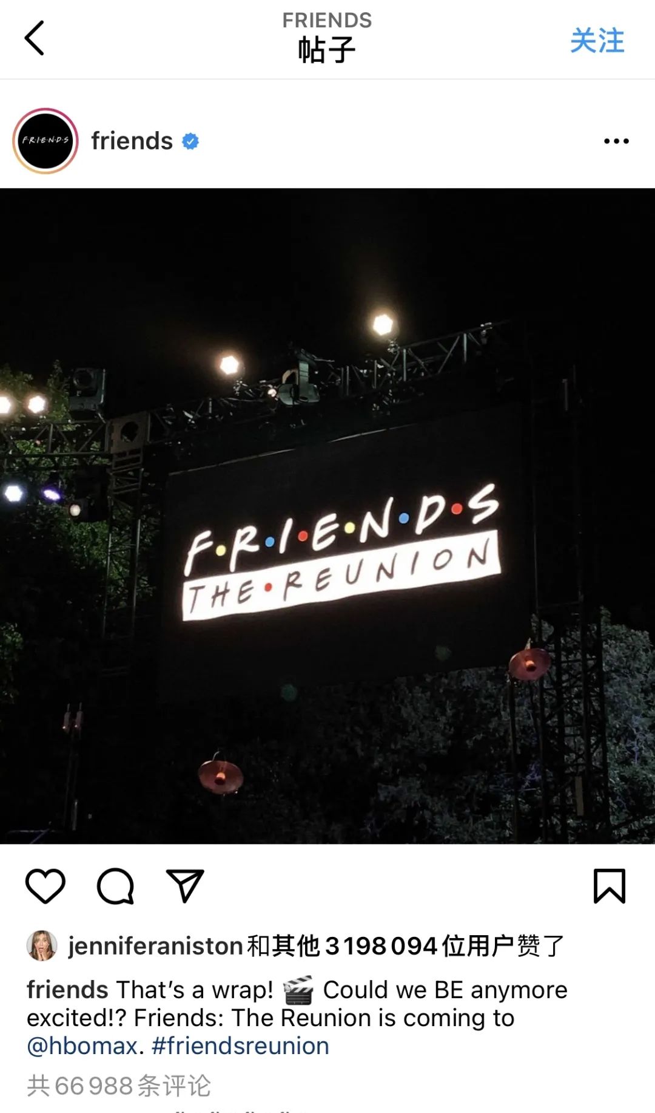The width and height of the screenshot is (655, 1113).
Task: Open jenniferaniston's small avatar
Action: (42, 945)
